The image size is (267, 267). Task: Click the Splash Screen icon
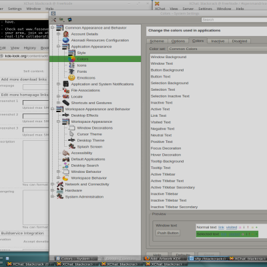coord(71,146)
